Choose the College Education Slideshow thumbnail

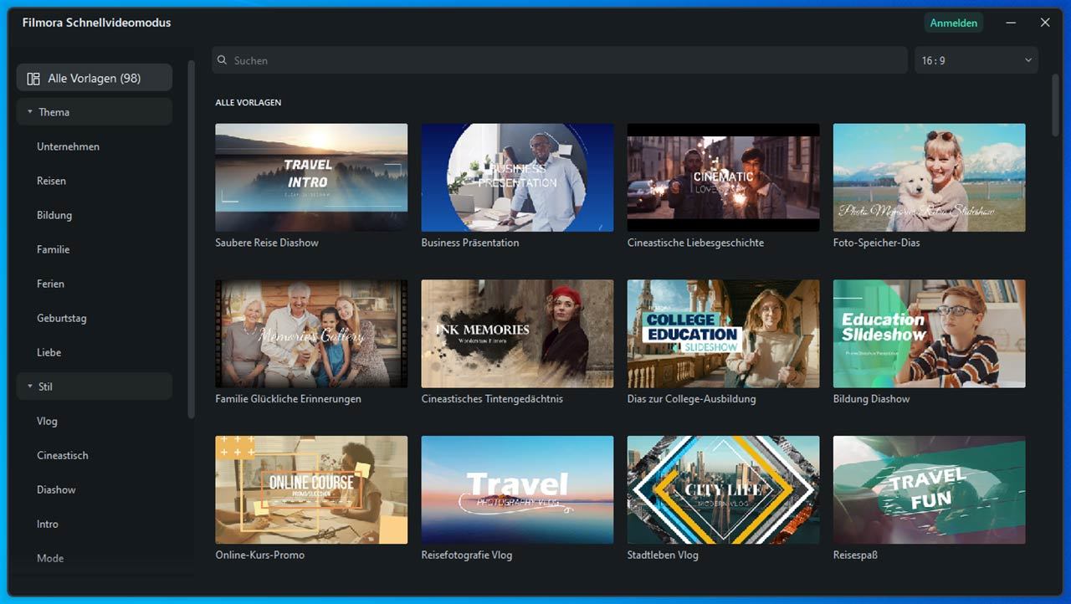coord(723,334)
